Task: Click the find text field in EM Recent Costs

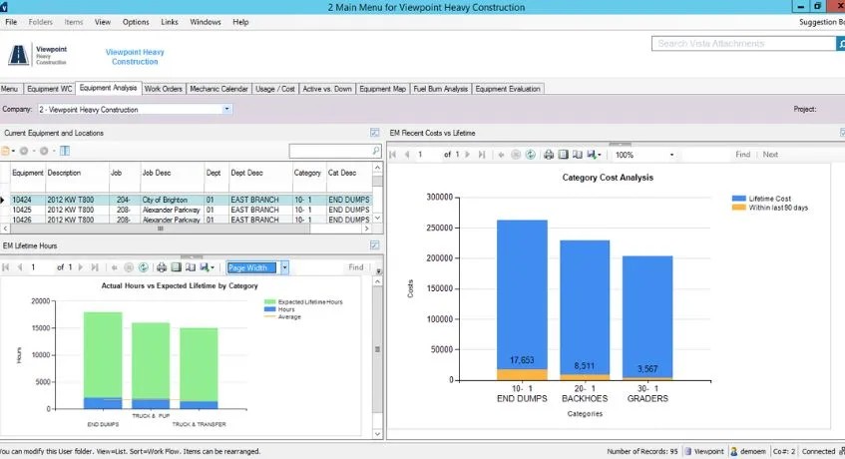Action: (x=705, y=155)
